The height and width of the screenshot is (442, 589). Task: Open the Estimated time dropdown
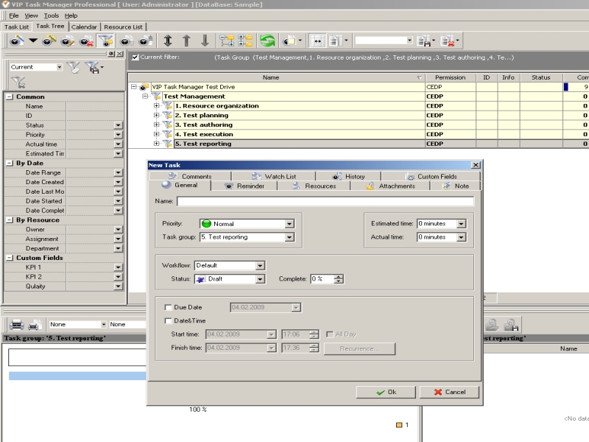[x=461, y=224]
